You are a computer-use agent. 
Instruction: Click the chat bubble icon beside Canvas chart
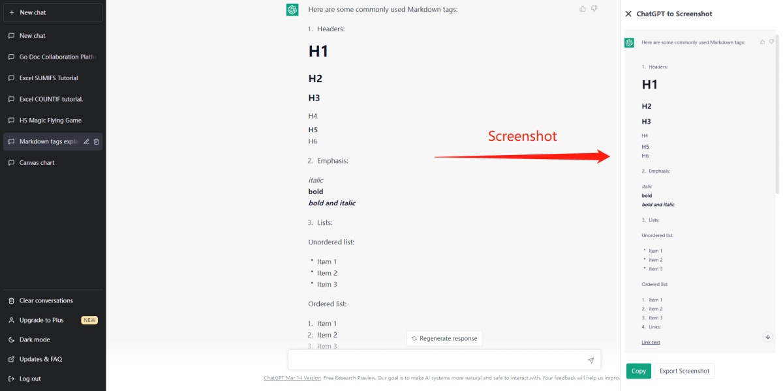12,163
